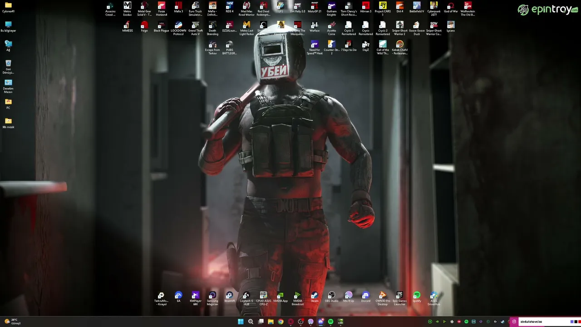Open the Task View taskbar button

click(261, 322)
